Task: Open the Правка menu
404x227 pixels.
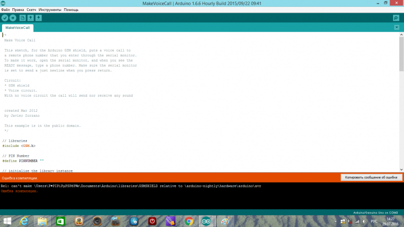Action: pyautogui.click(x=18, y=10)
